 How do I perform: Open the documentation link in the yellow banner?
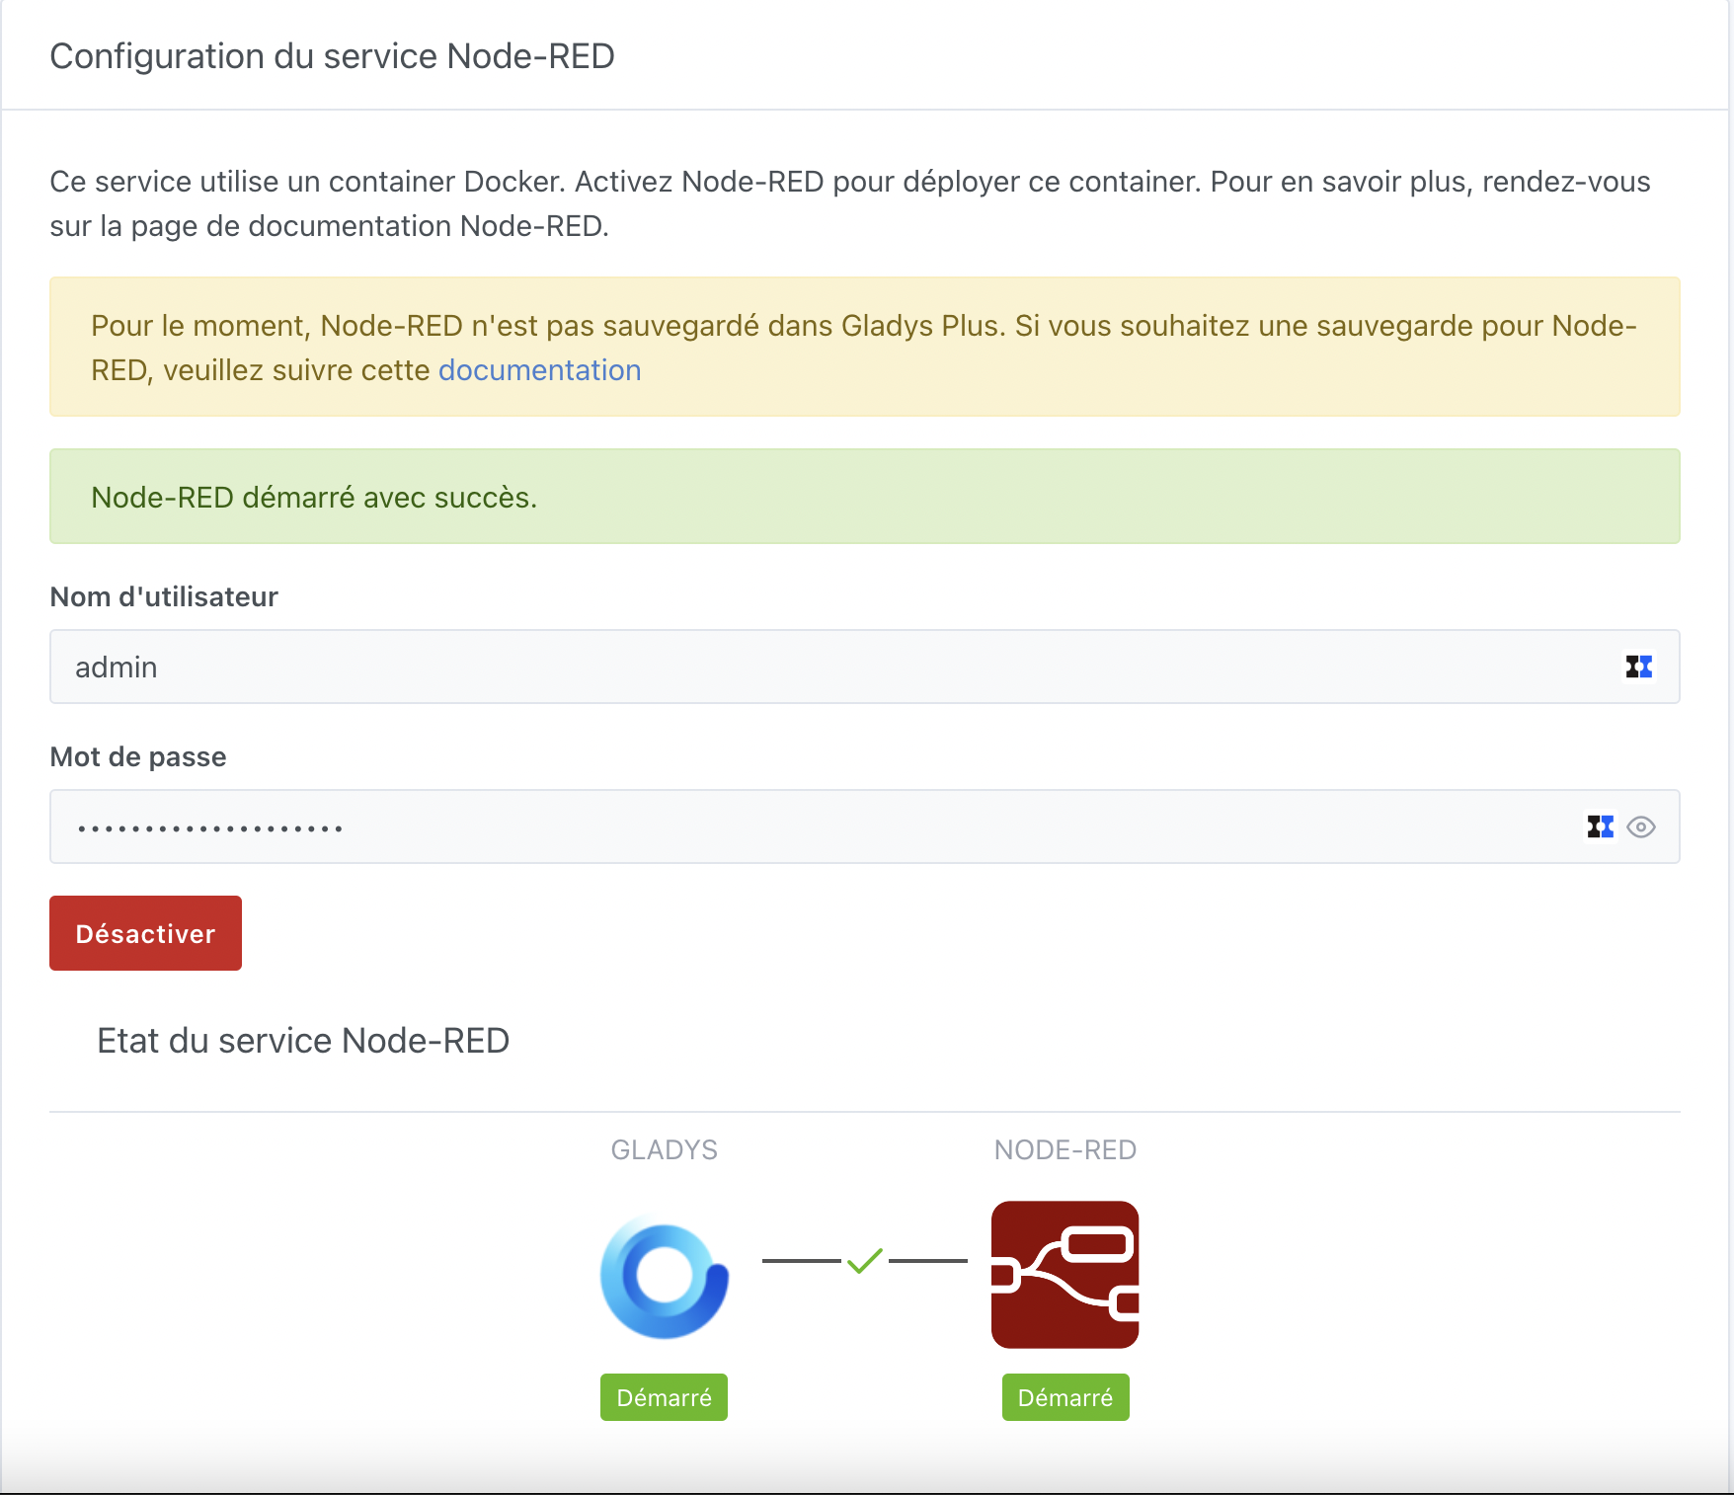click(539, 369)
